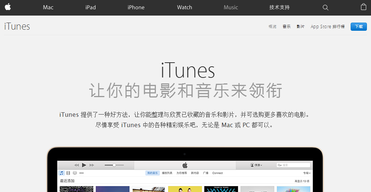Open the iPad menu item
Screen dimensions: 371x192
pyautogui.click(x=91, y=7)
